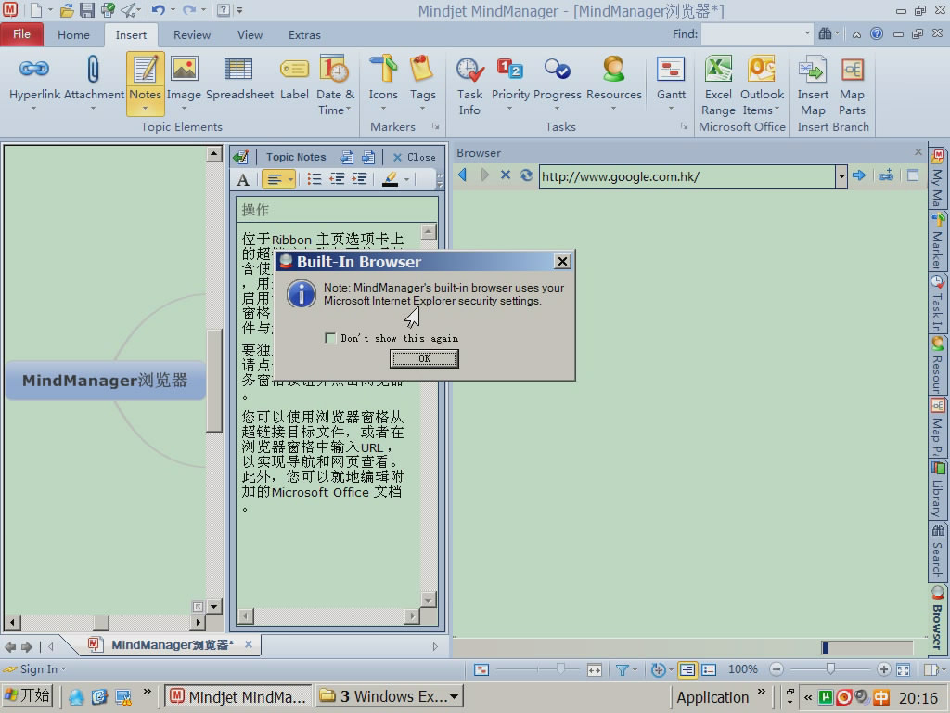Zoom out with the minus button

coord(777,669)
